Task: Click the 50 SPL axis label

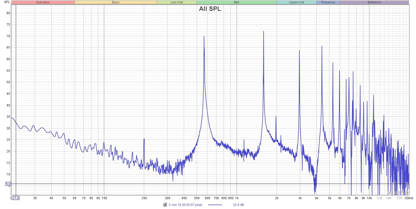Action: coord(8,82)
